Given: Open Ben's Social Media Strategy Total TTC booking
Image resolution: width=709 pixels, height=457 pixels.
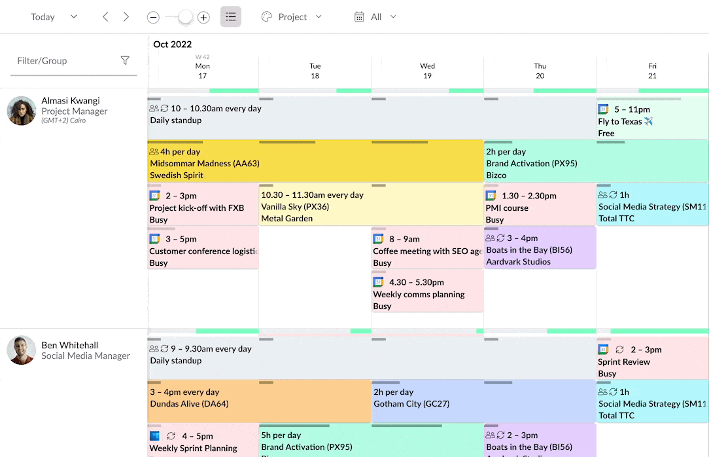Looking at the screenshot, I should pyautogui.click(x=652, y=401).
